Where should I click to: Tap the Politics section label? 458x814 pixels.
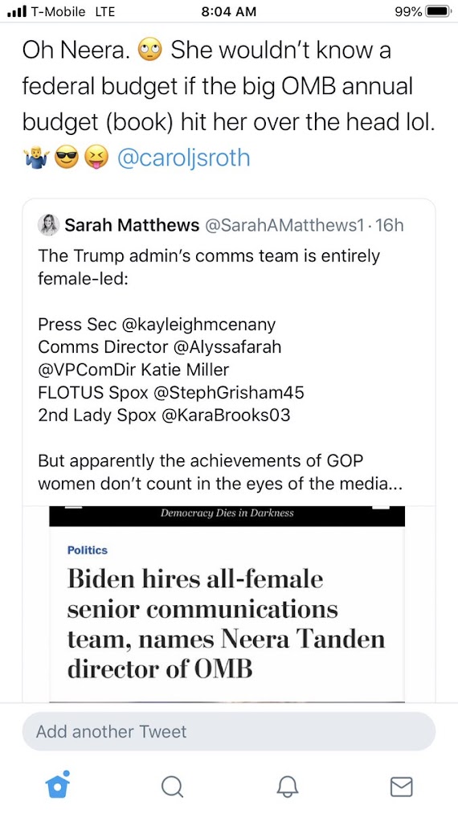tap(88, 550)
